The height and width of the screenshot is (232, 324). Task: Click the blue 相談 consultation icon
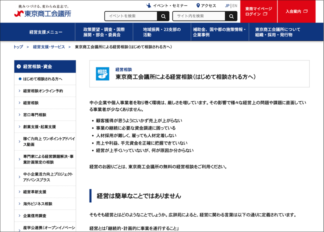[x=103, y=74]
